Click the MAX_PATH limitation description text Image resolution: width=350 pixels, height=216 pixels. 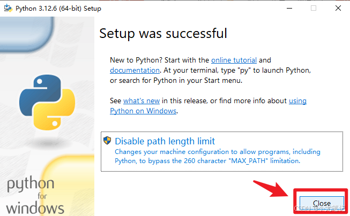point(218,156)
